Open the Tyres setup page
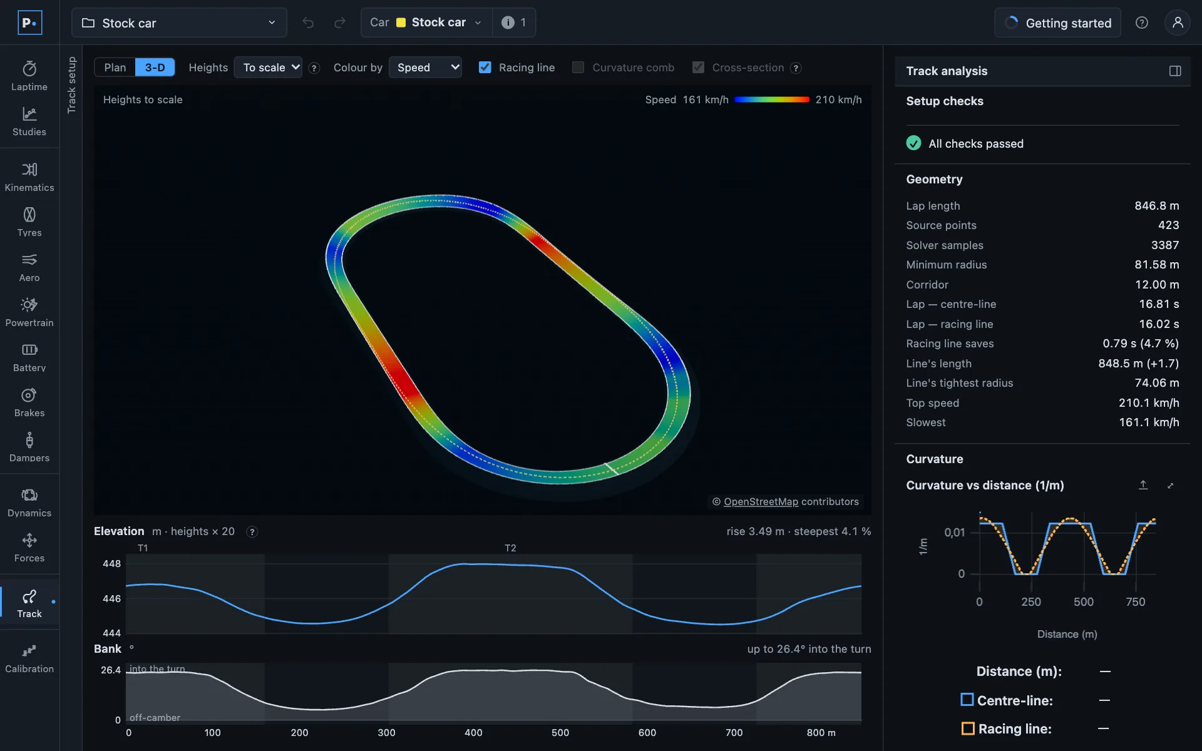1202x751 pixels. (29, 222)
